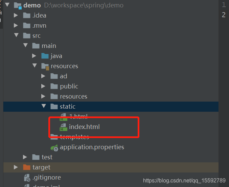229x187 pixels.
Task: Open the .gitignore file
Action: pyautogui.click(x=47, y=178)
